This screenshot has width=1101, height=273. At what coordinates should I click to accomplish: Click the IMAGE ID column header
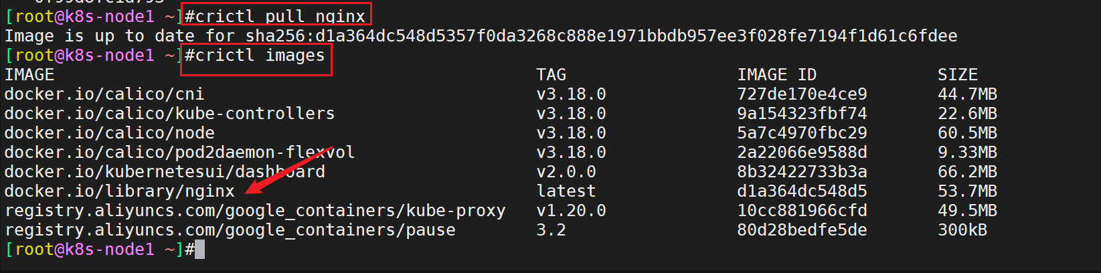pos(777,74)
